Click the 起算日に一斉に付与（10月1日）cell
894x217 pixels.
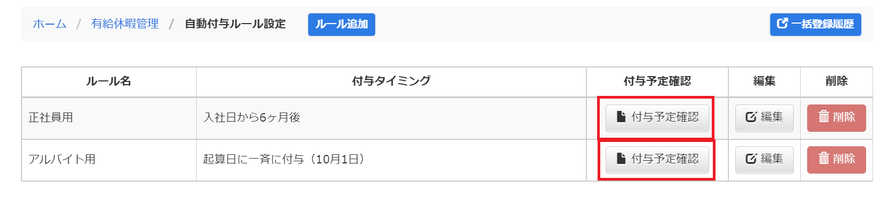pyautogui.click(x=391, y=160)
